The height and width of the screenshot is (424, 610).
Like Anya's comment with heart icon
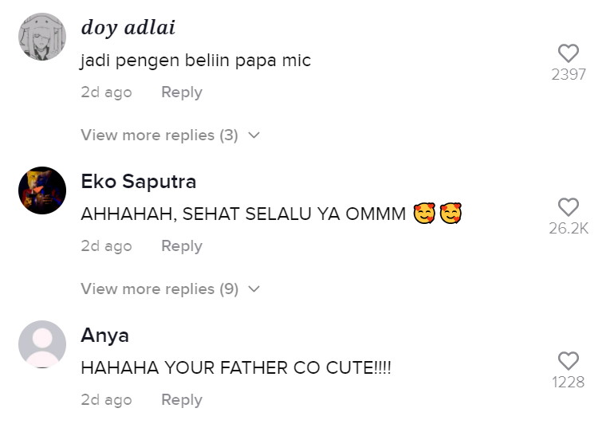pos(568,361)
